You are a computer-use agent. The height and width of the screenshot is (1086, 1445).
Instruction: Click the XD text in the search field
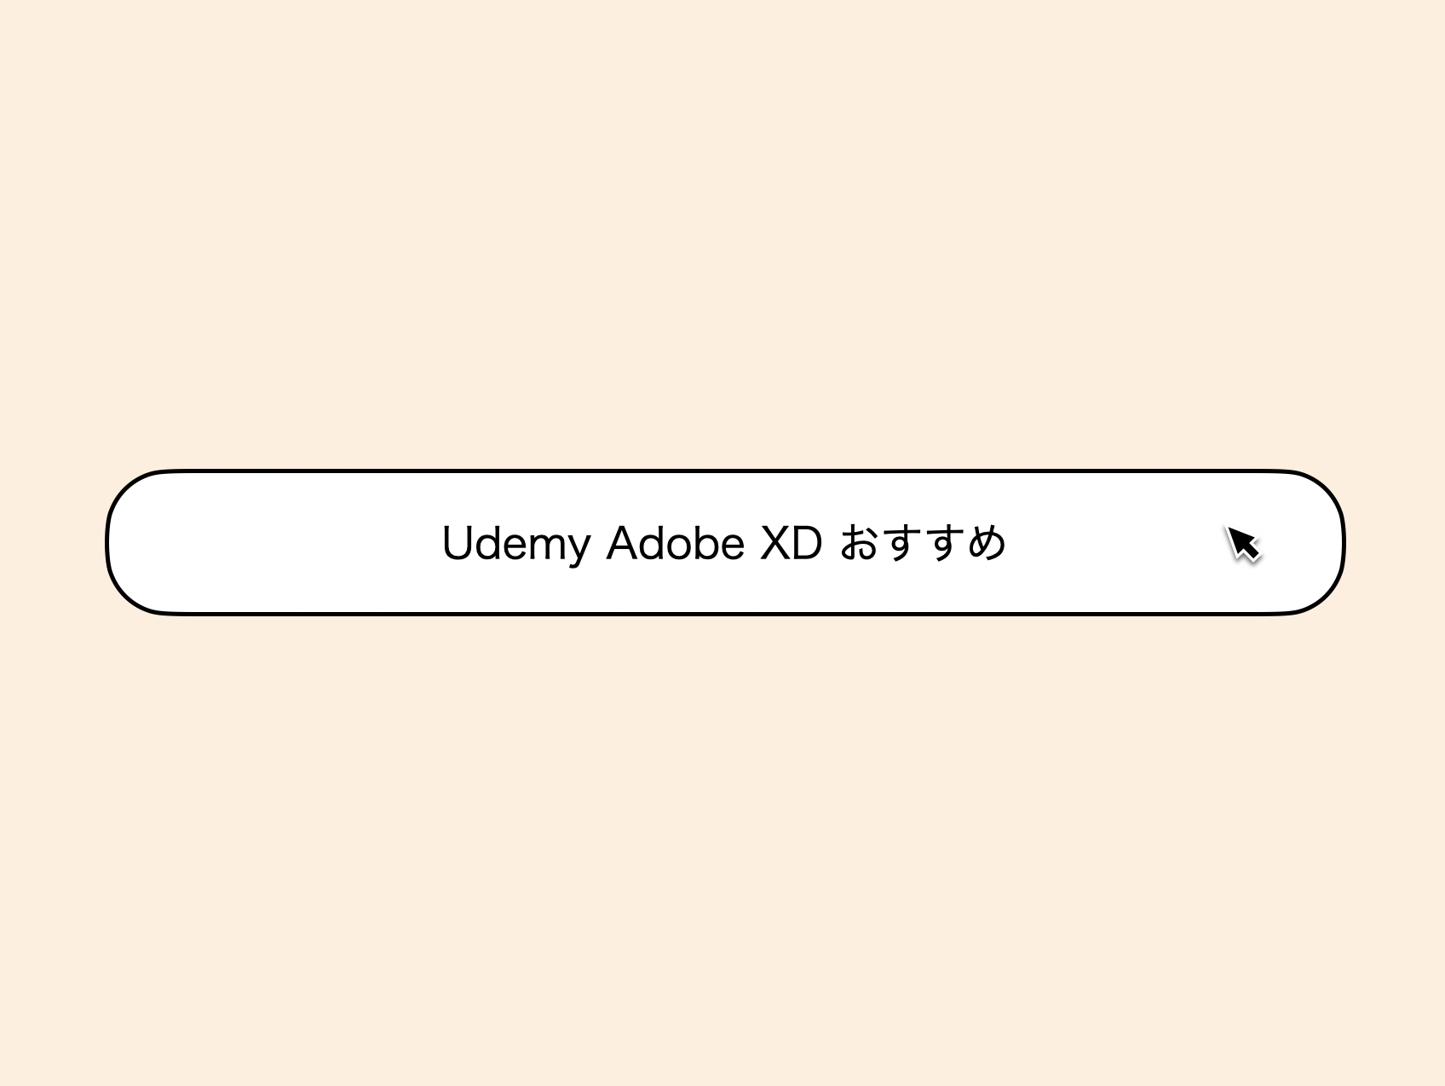tap(791, 543)
